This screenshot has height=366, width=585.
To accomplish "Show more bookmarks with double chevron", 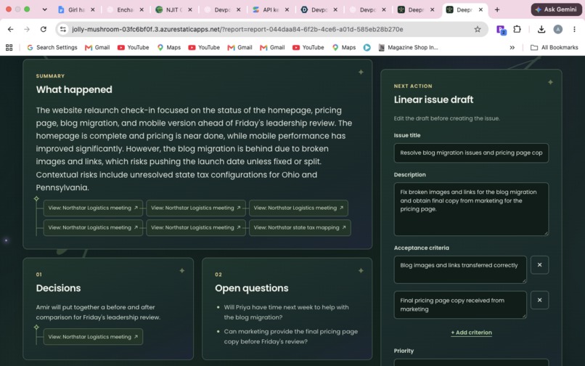I will 512,47.
